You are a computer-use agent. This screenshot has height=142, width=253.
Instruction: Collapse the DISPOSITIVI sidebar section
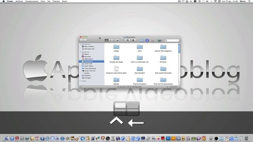[80, 44]
